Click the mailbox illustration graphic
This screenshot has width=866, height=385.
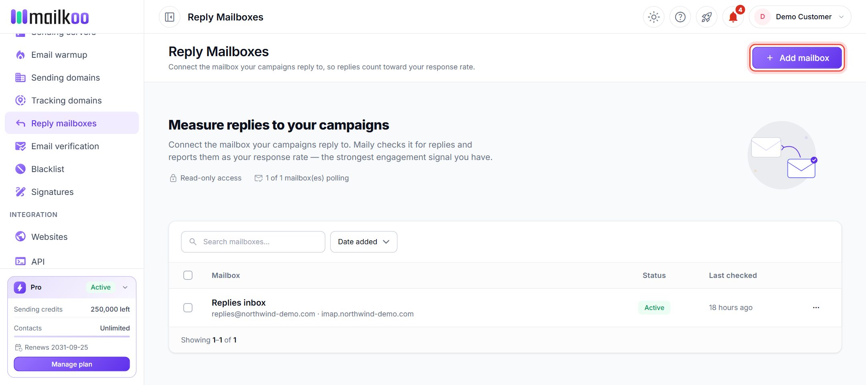(x=782, y=155)
